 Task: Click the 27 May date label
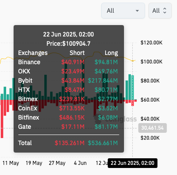tap(57, 163)
